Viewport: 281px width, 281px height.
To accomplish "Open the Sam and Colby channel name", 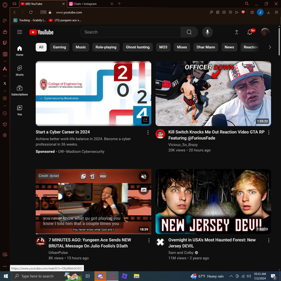I will (181, 252).
